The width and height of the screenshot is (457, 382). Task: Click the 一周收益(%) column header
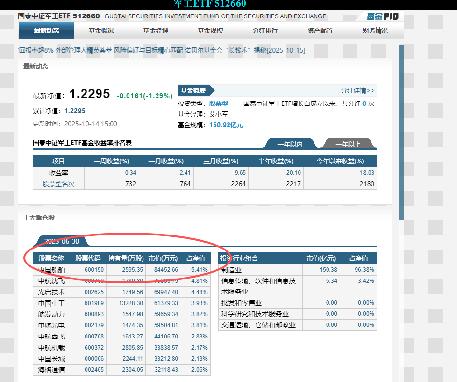click(111, 161)
